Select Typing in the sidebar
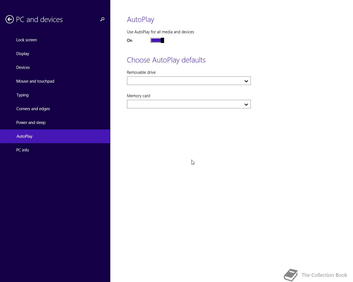 coord(55,95)
